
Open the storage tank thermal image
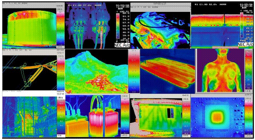pyautogui.click(x=29, y=28)
